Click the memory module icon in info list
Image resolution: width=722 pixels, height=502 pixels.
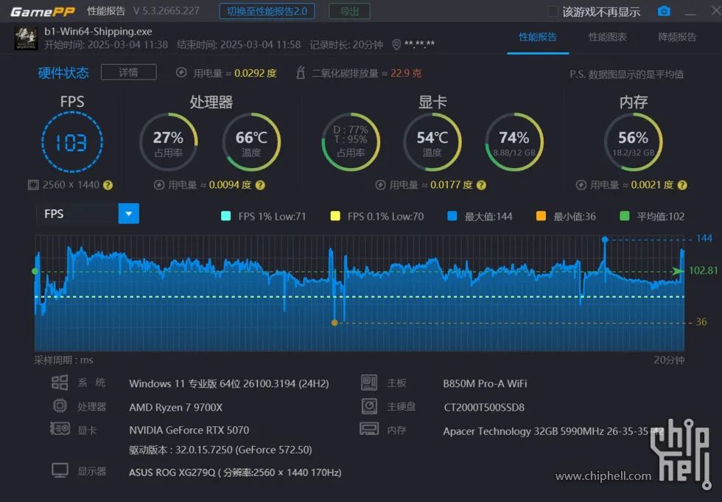pyautogui.click(x=369, y=429)
